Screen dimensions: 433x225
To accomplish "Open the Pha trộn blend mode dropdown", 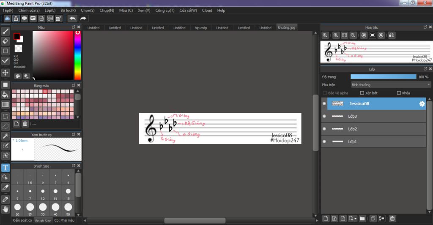I will coord(391,85).
